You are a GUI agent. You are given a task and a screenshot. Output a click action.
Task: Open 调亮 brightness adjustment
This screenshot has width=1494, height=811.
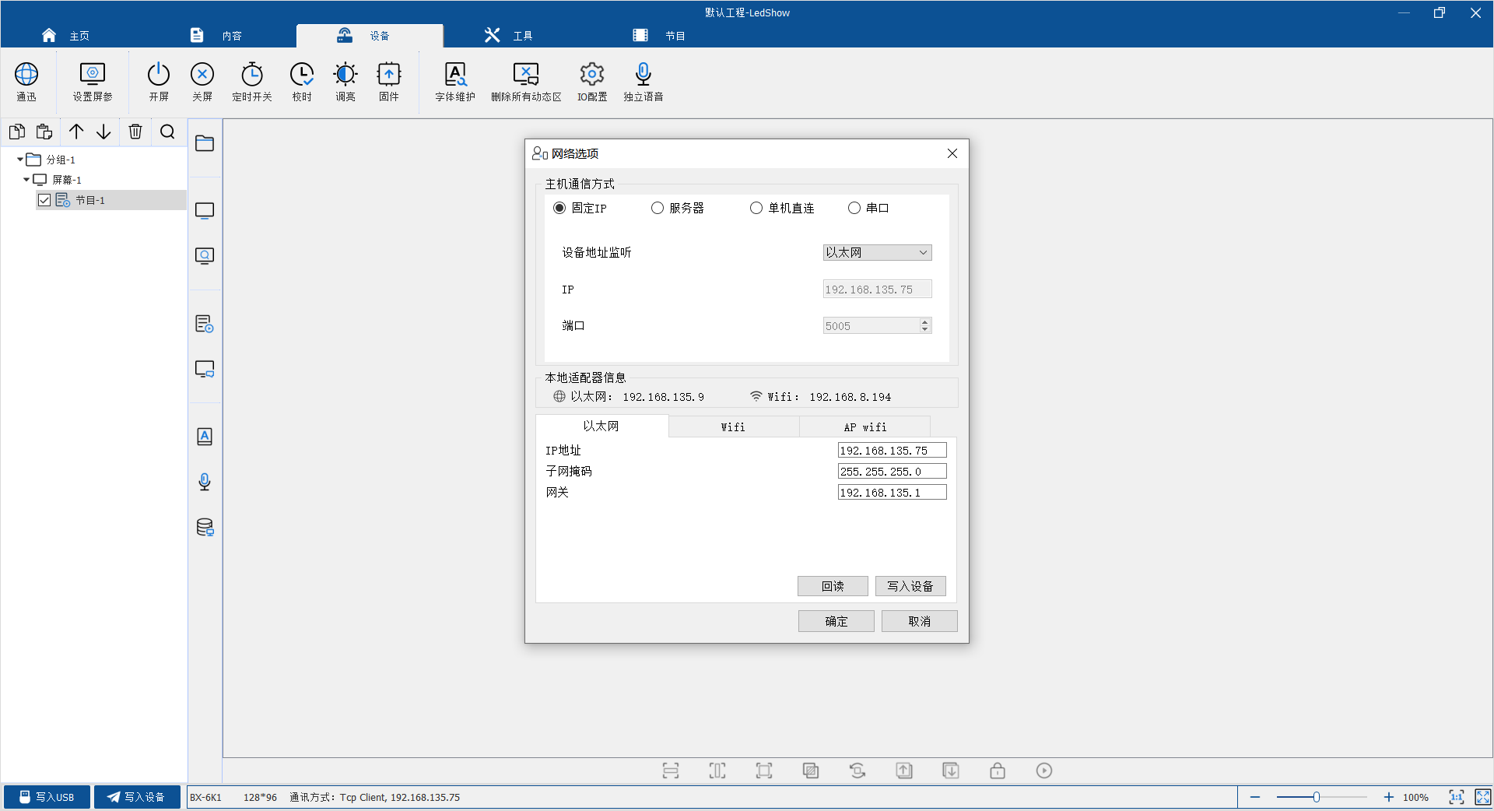[x=345, y=82]
